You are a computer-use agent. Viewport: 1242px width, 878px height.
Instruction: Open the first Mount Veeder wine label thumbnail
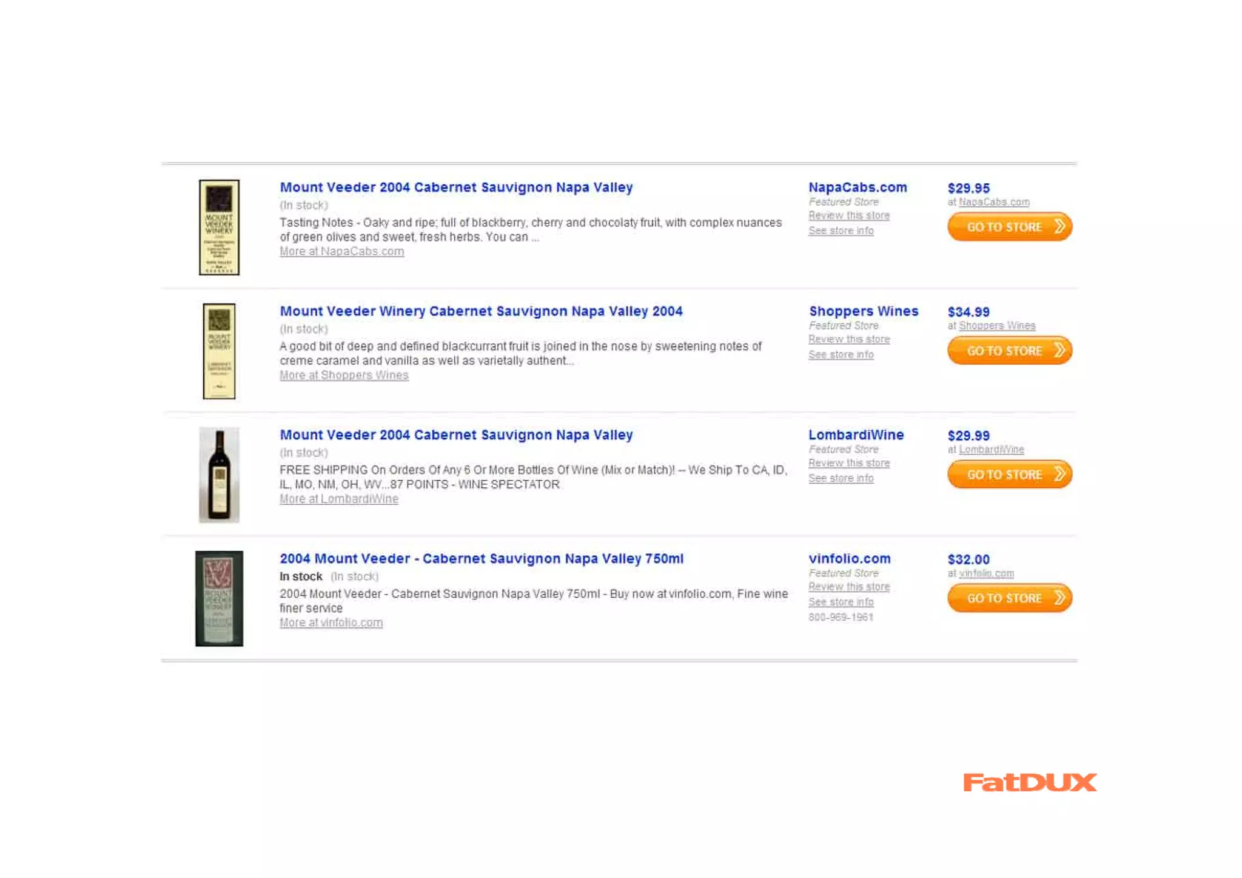tap(219, 227)
